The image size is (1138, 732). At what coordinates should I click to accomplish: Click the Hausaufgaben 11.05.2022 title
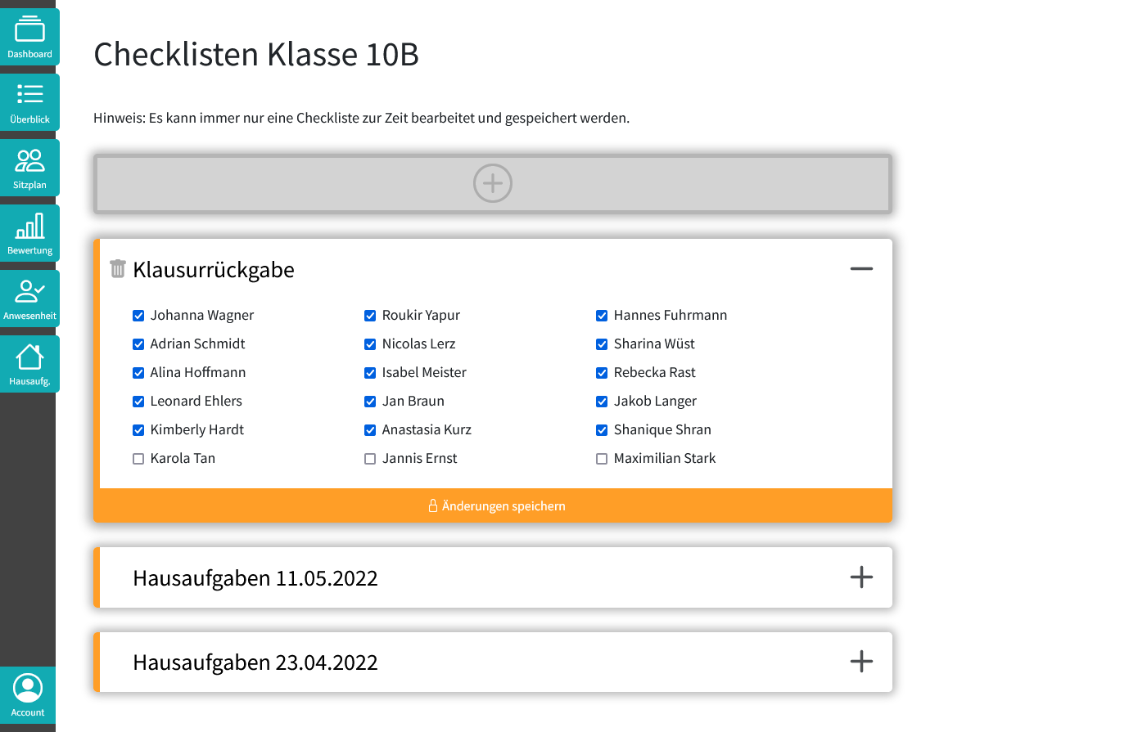[x=255, y=578]
